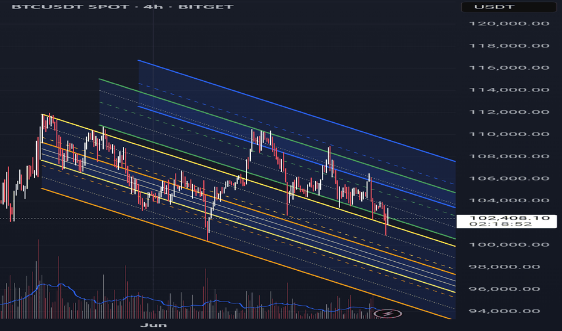The height and width of the screenshot is (331, 562).
Task: Click the 114,000.00 price axis label
Action: 509,90
